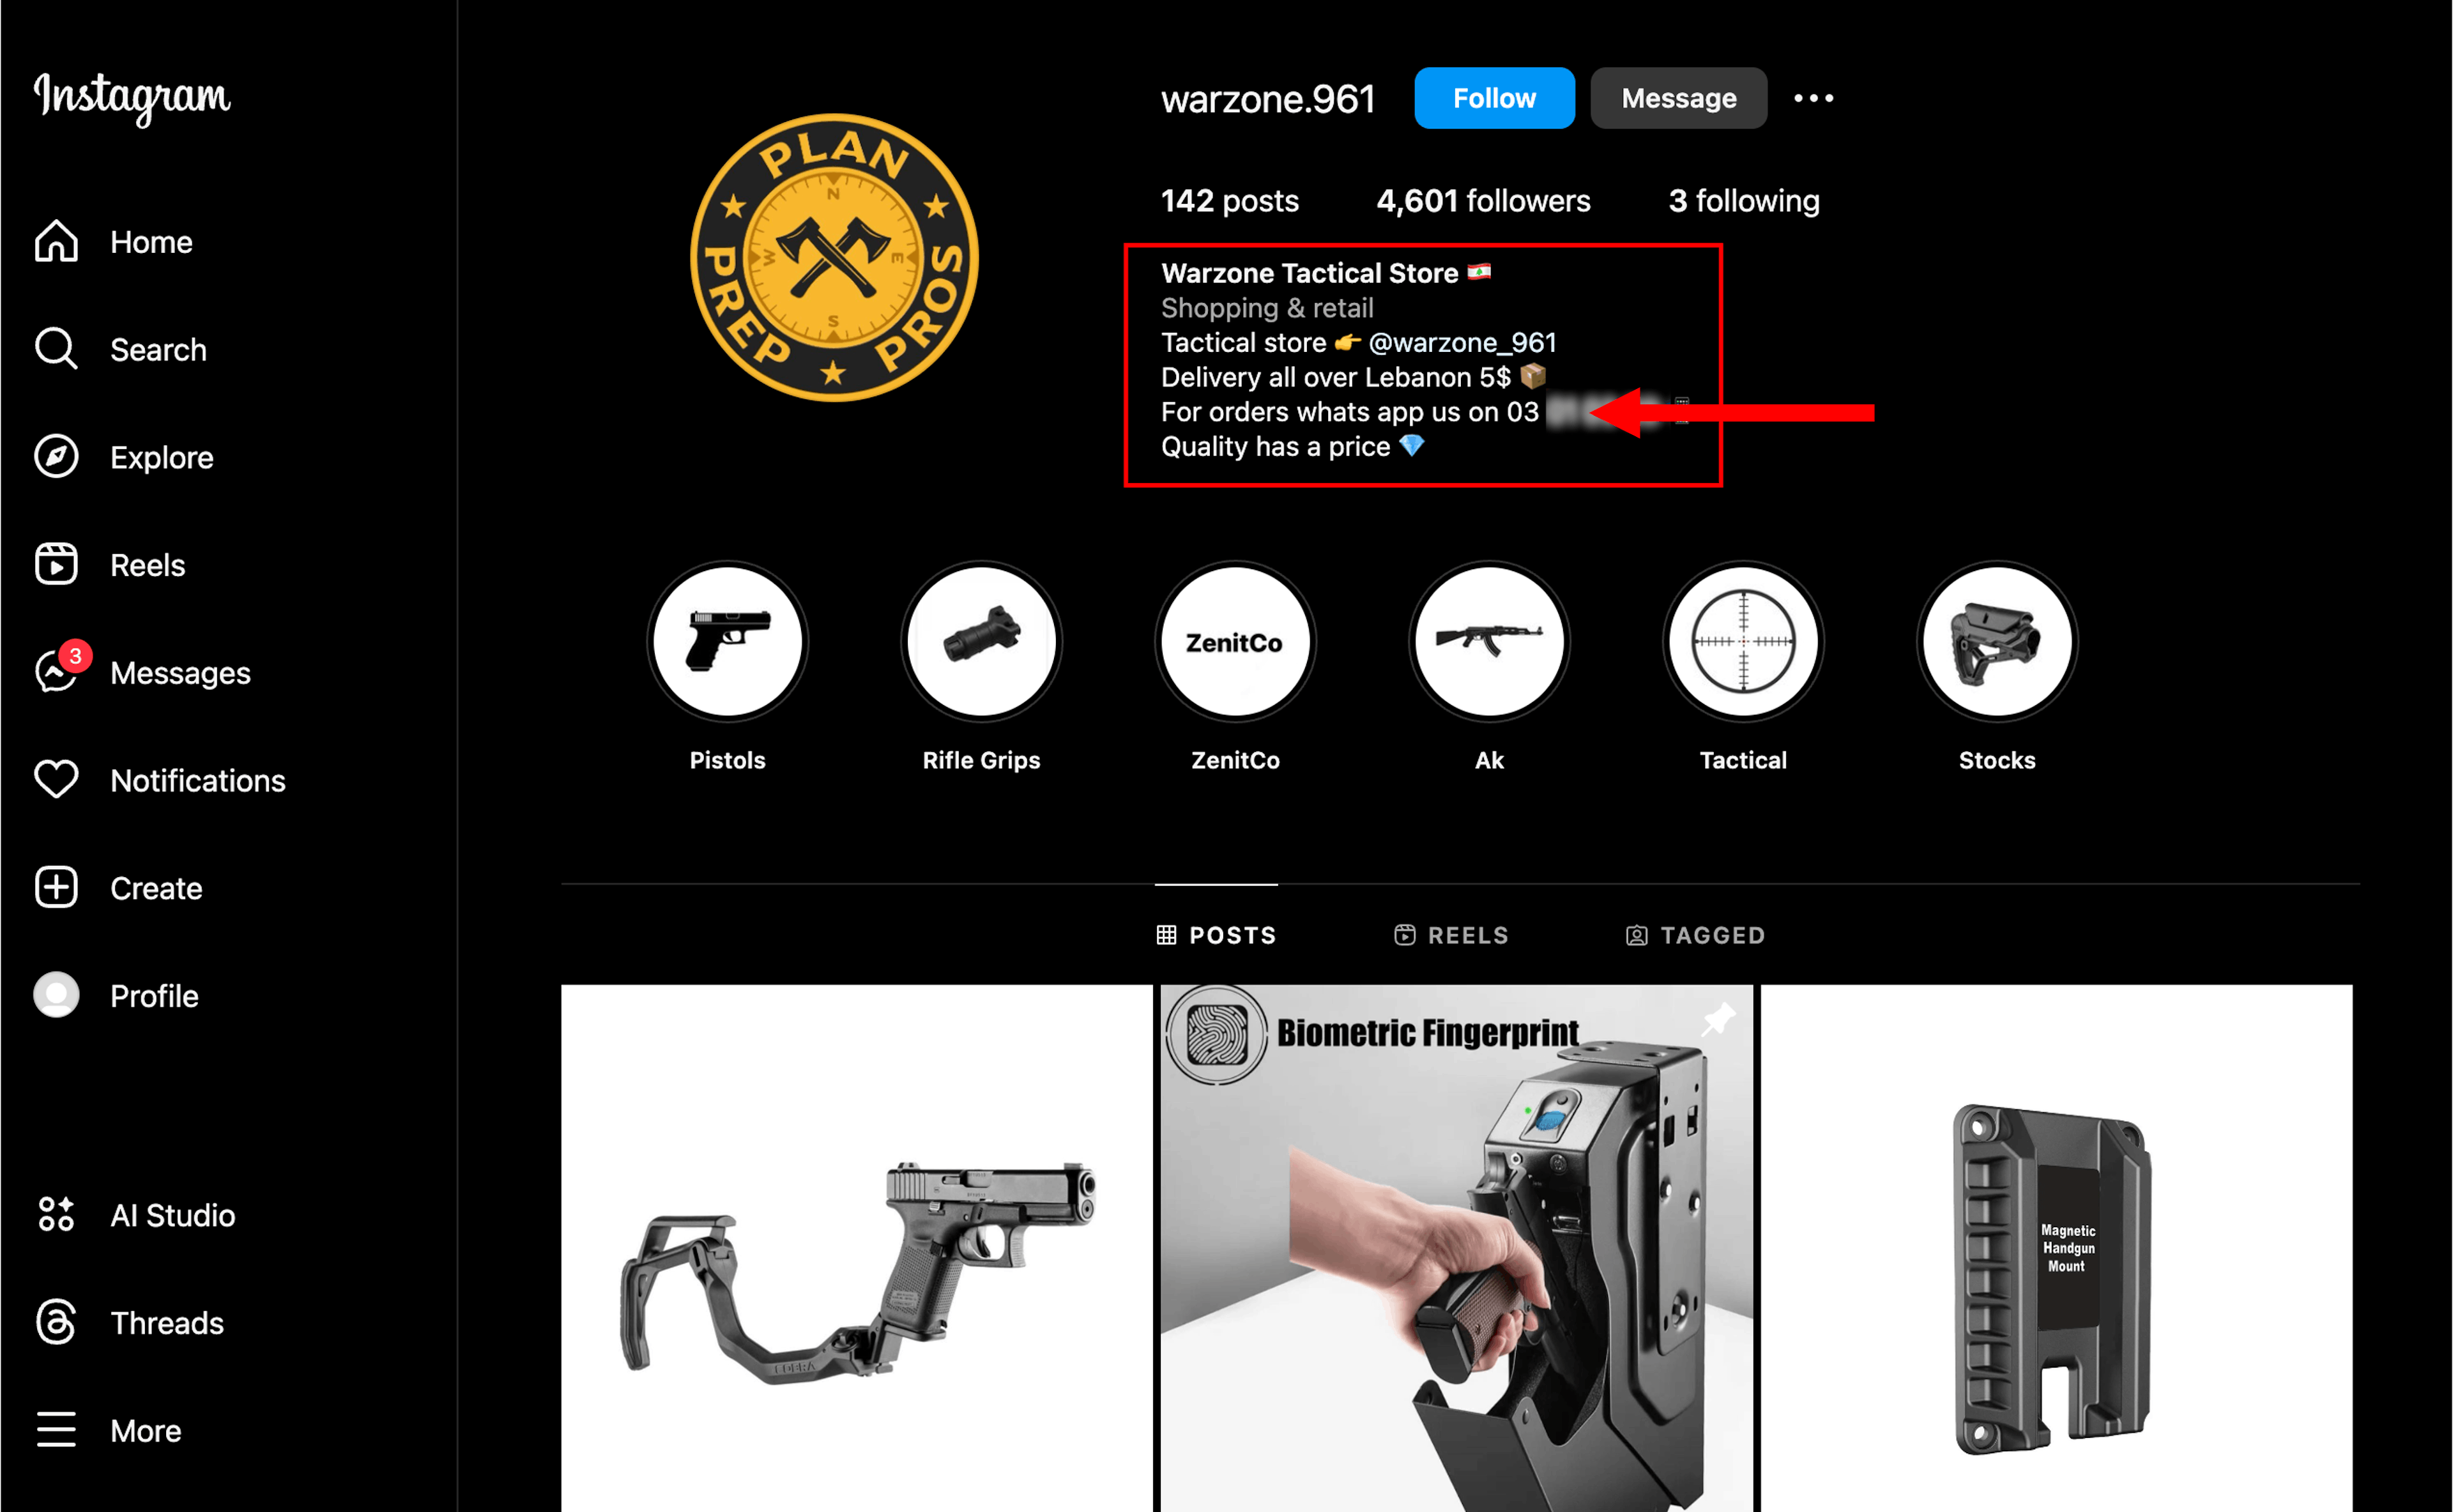
Task: Open Explore compass icon
Action: pyautogui.click(x=56, y=457)
